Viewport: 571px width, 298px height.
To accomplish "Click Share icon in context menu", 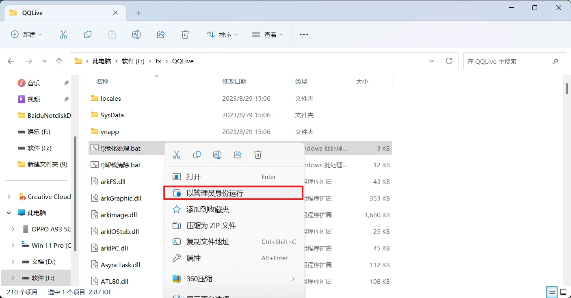I will coord(238,155).
